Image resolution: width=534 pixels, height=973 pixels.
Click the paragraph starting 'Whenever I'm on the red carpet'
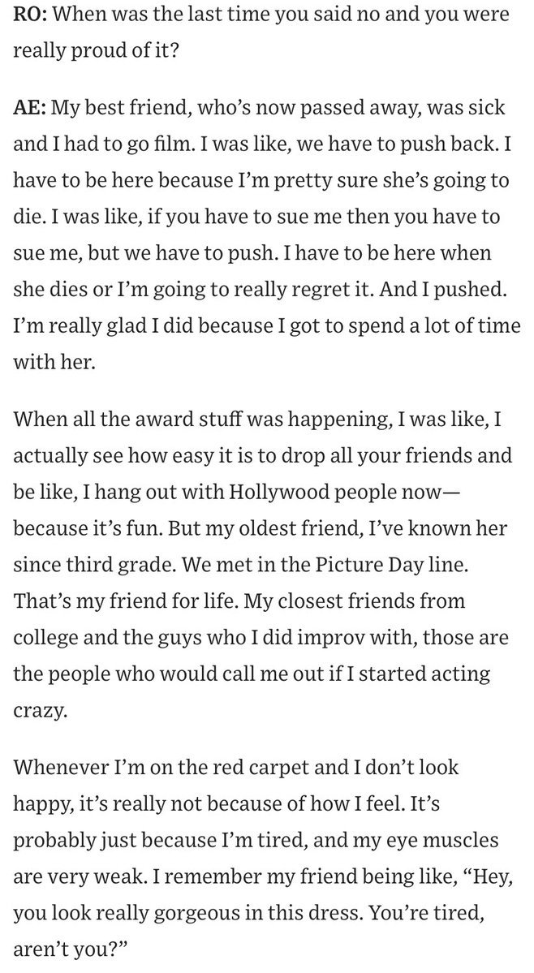pyautogui.click(x=263, y=859)
